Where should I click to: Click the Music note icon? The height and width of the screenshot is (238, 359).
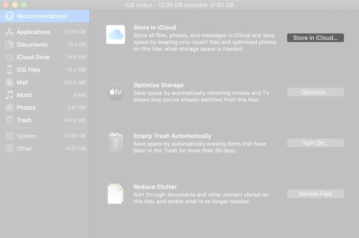pos(9,95)
